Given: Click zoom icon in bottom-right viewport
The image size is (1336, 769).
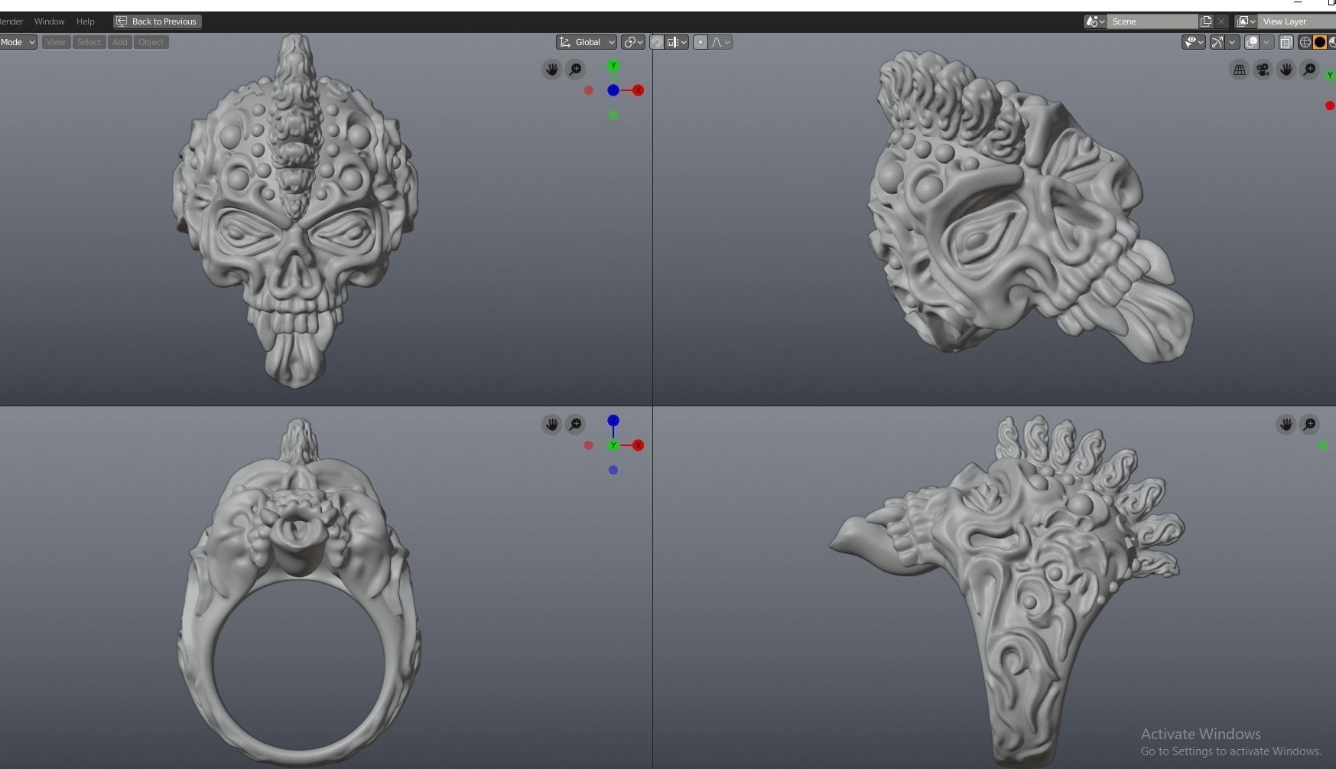Looking at the screenshot, I should (x=1309, y=424).
